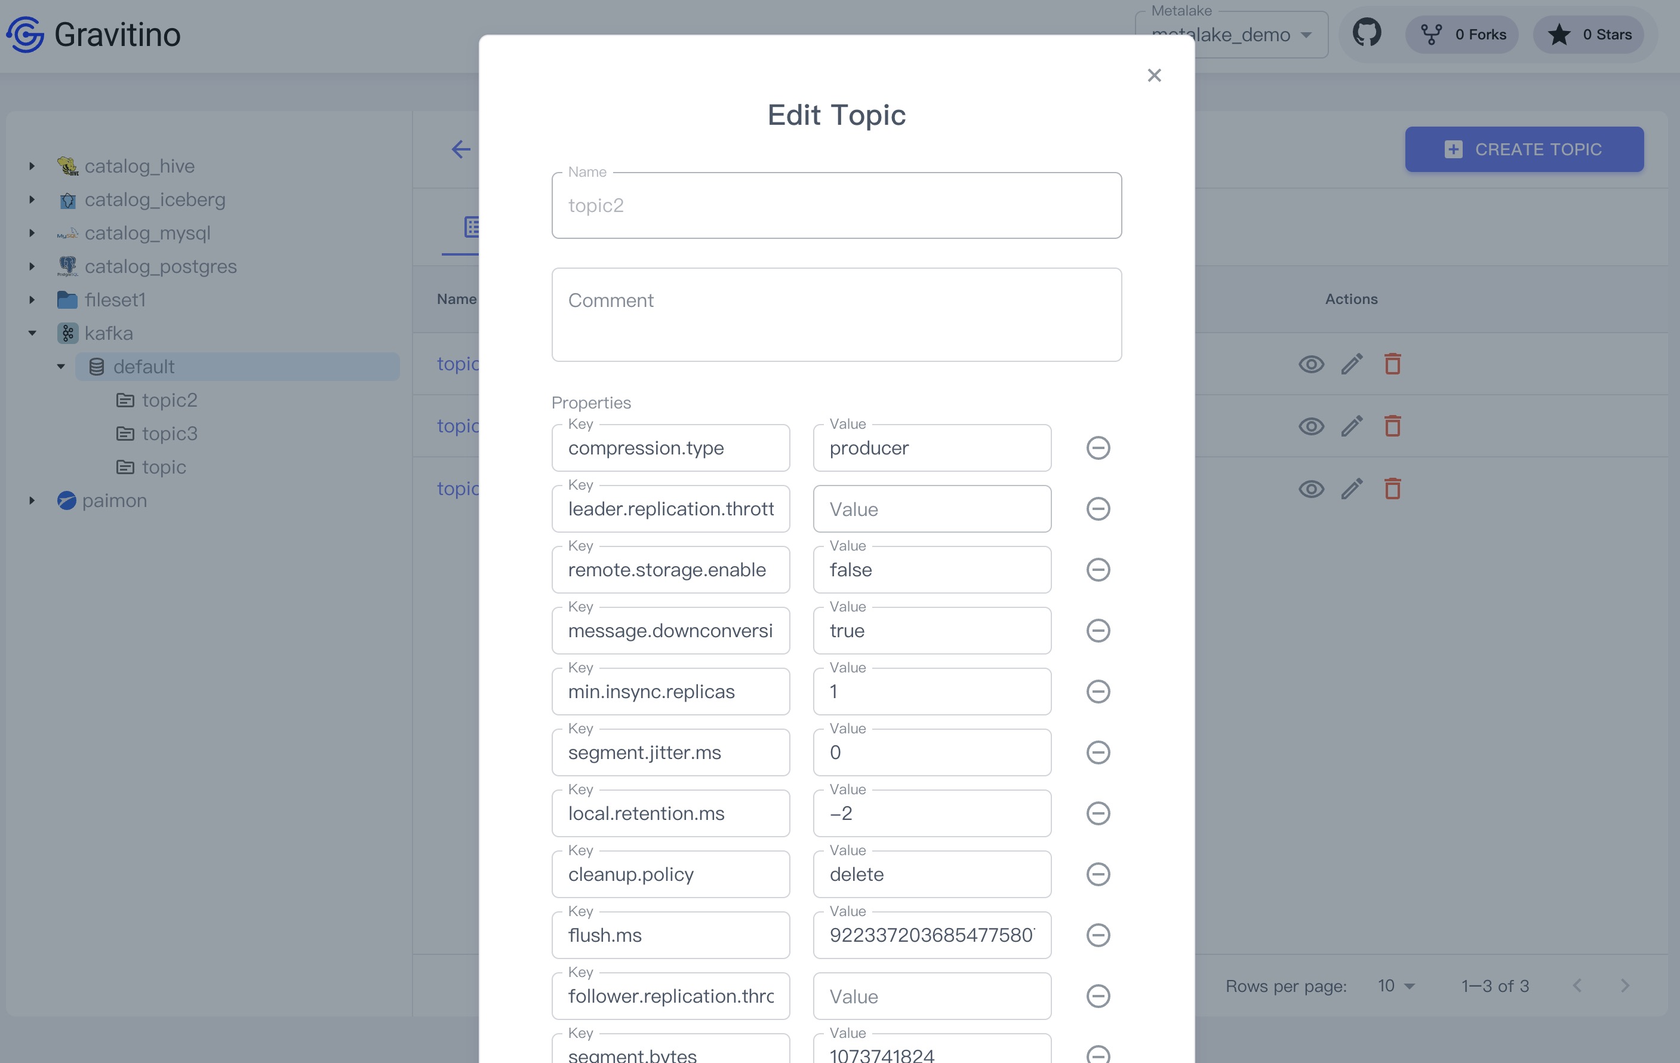The width and height of the screenshot is (1680, 1063).
Task: Remove the cleanup.policy property row
Action: [x=1097, y=874]
